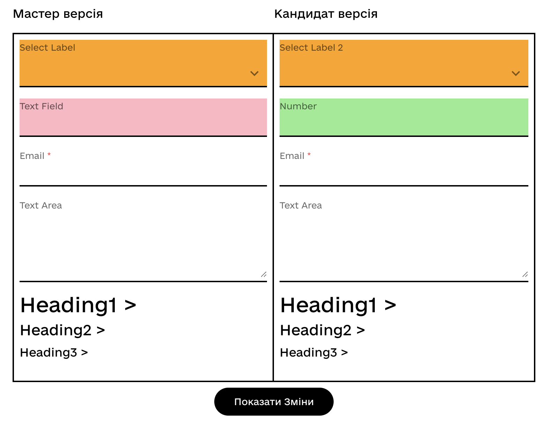Open the Heading2 link in candidate version
Viewport: 550px width, 424px height.
322,330
